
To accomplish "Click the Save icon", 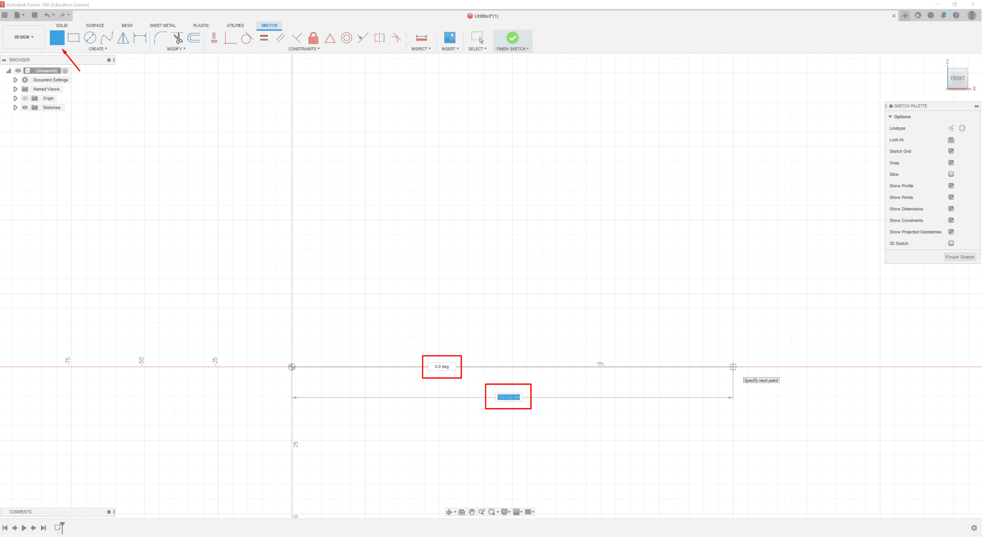I will coord(35,15).
